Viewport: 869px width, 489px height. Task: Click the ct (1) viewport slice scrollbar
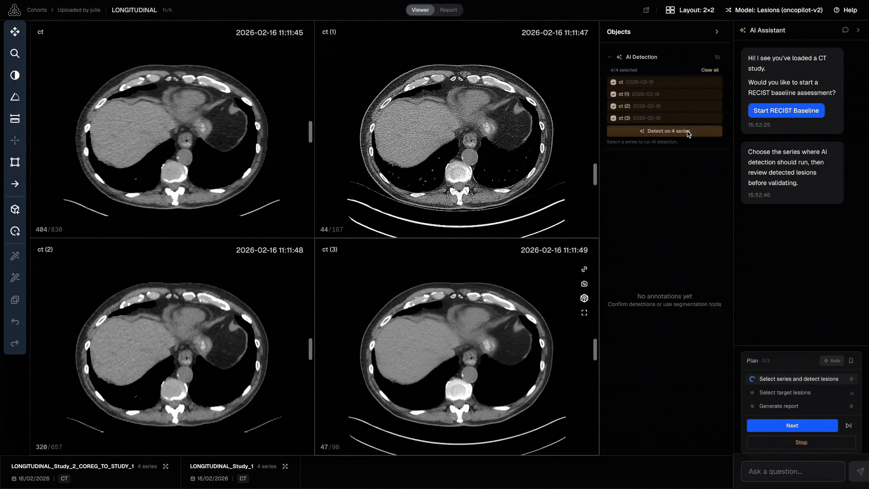coord(595,174)
